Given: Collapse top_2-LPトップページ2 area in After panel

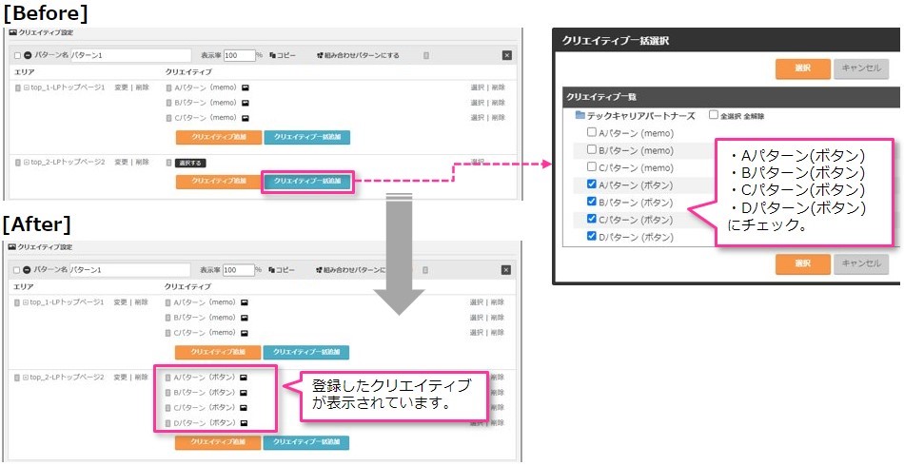Looking at the screenshot, I should [x=26, y=378].
